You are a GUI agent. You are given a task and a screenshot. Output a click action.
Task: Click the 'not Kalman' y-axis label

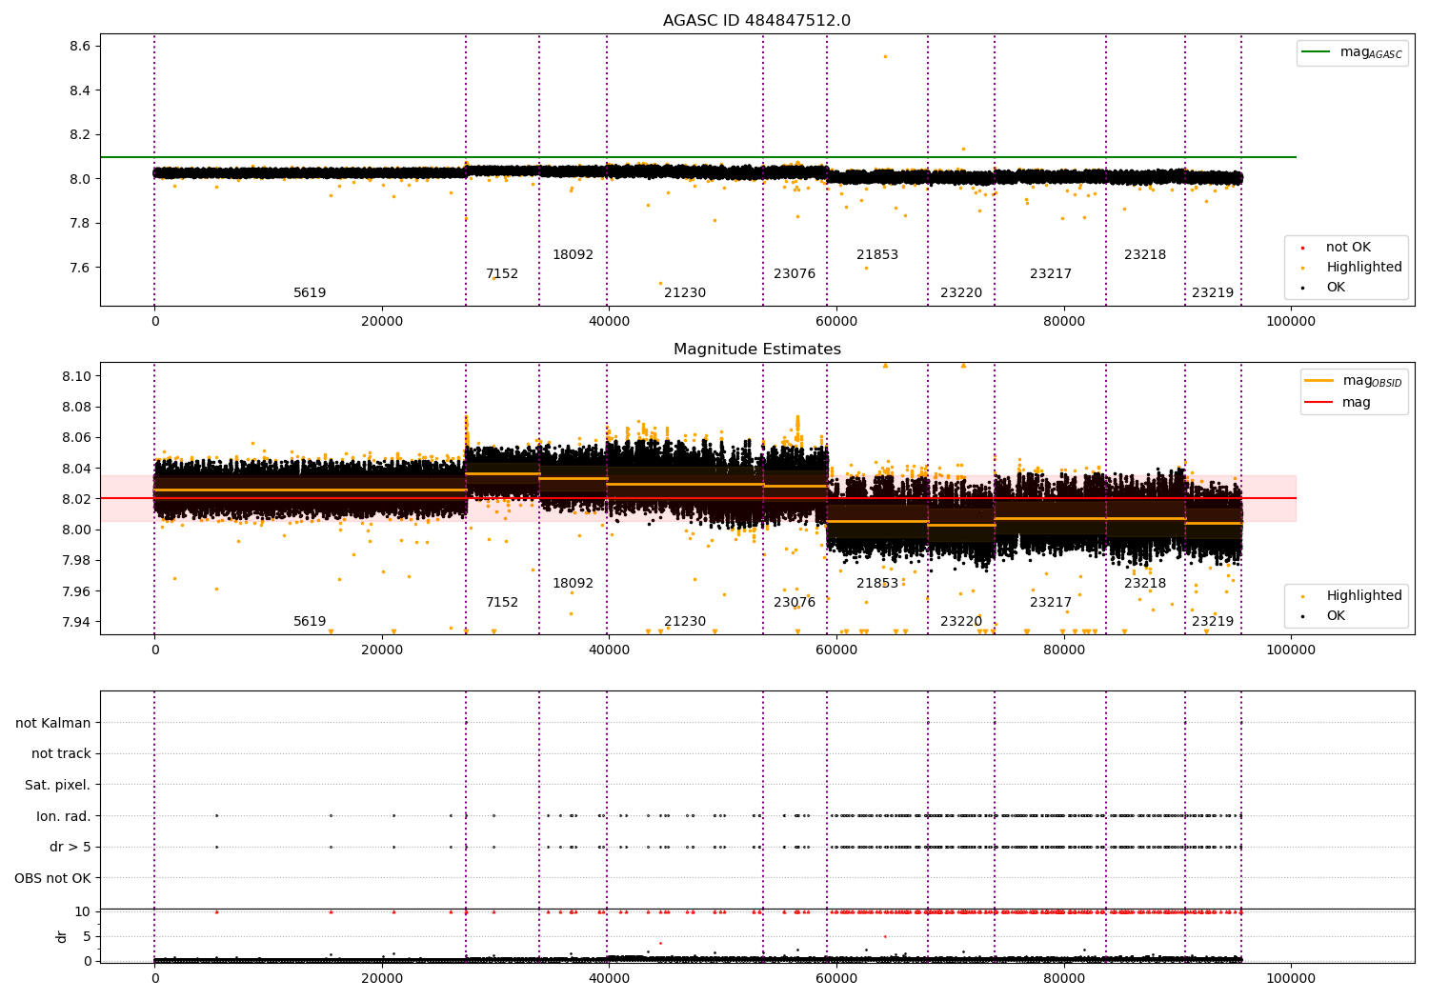[x=53, y=724]
